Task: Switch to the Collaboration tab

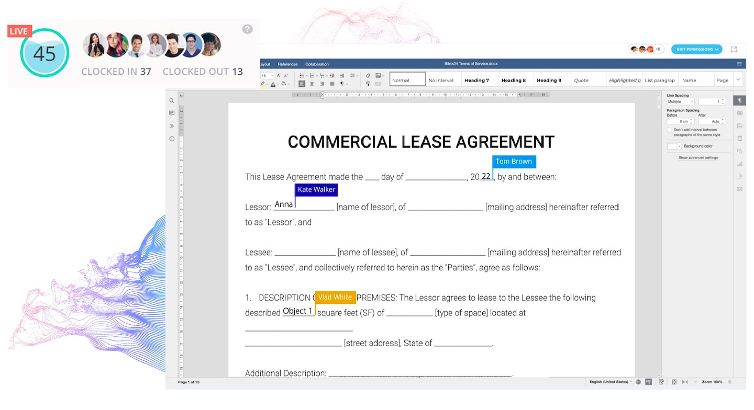Action: tap(317, 64)
